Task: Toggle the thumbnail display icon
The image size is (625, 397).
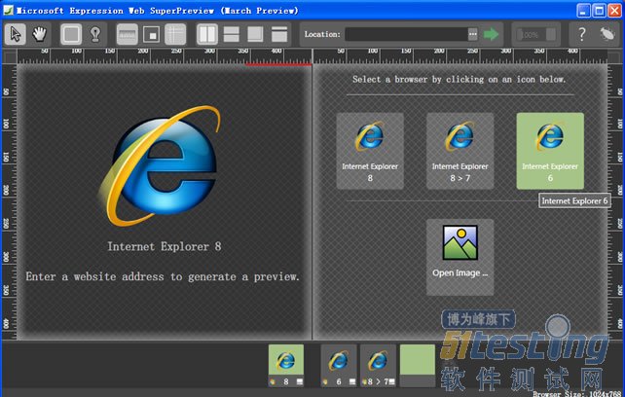Action: coord(151,33)
